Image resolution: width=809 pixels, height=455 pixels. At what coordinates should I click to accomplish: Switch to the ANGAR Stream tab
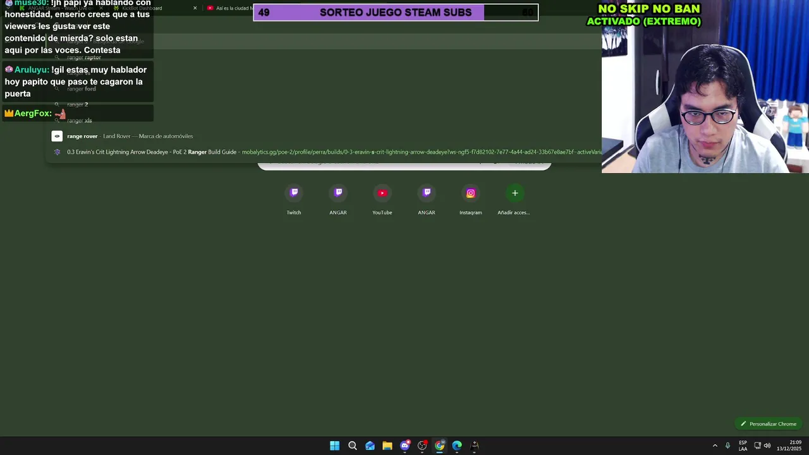(x=60, y=8)
